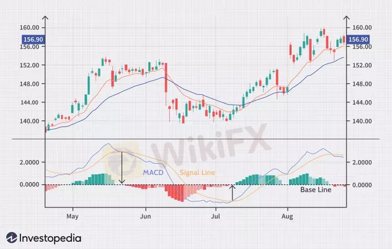Image resolution: width=392 pixels, height=249 pixels.
Task: Click the Signal Line label
Action: [197, 173]
